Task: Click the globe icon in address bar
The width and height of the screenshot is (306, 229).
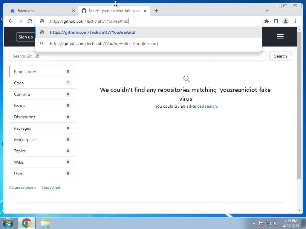Action: pos(42,21)
